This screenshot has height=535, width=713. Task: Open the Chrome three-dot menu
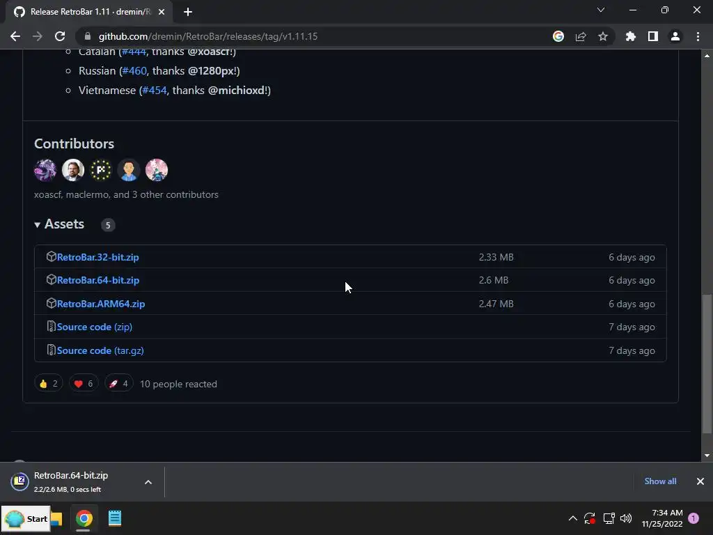tap(698, 36)
